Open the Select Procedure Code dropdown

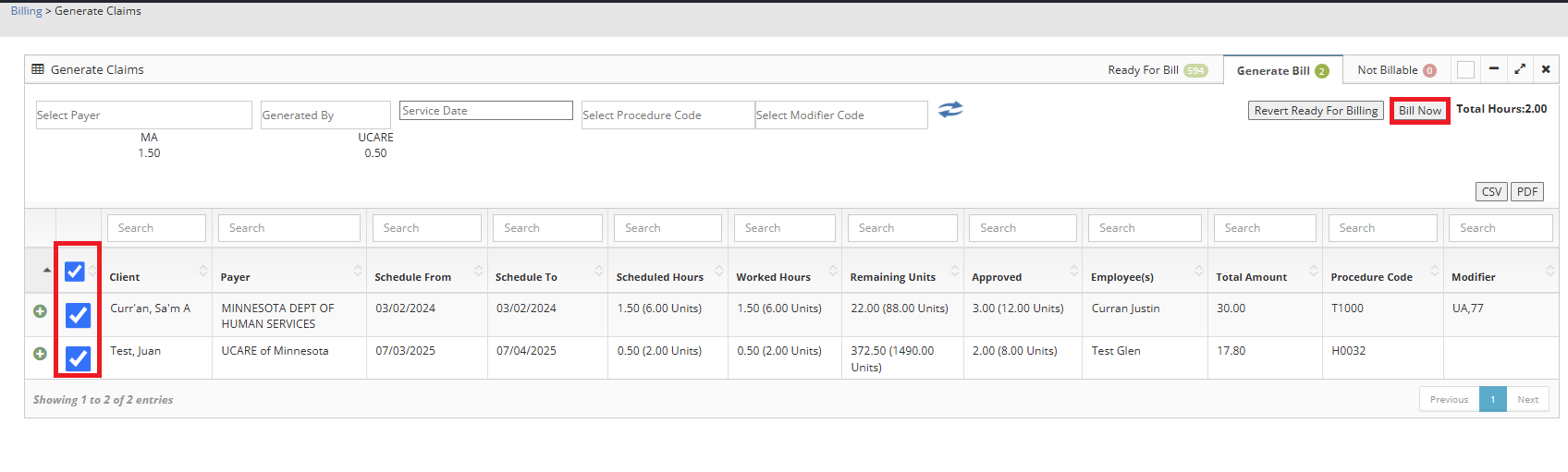(668, 115)
